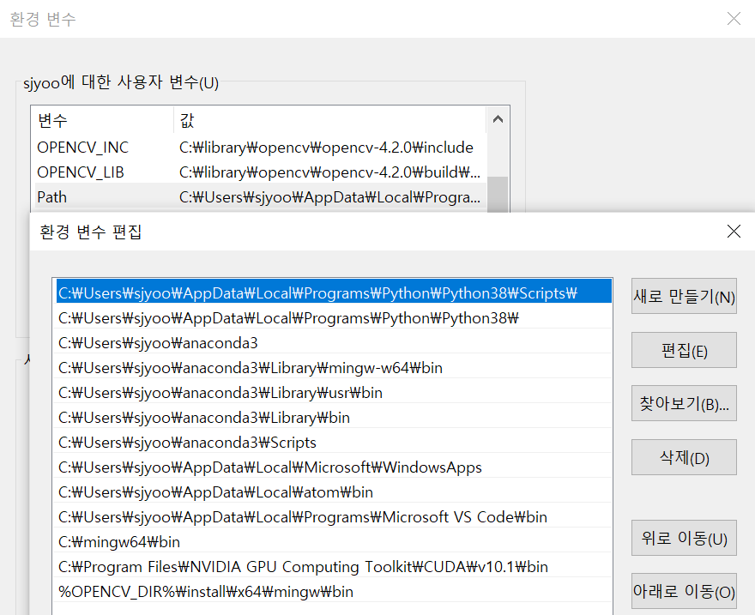Click the 새로 만들기(N) button
Screen dimensions: 755x615
point(684,296)
